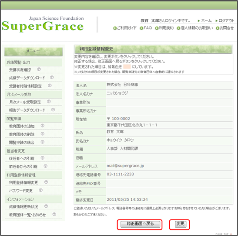Click help icon beside 受講状況確認
This screenshot has width=238, height=236.
39,69
